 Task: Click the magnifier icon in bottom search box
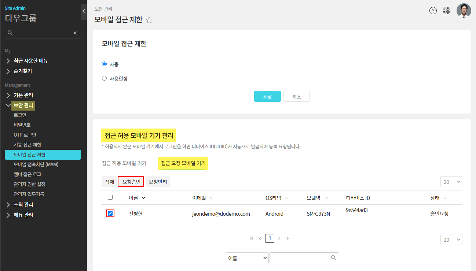[333, 258]
